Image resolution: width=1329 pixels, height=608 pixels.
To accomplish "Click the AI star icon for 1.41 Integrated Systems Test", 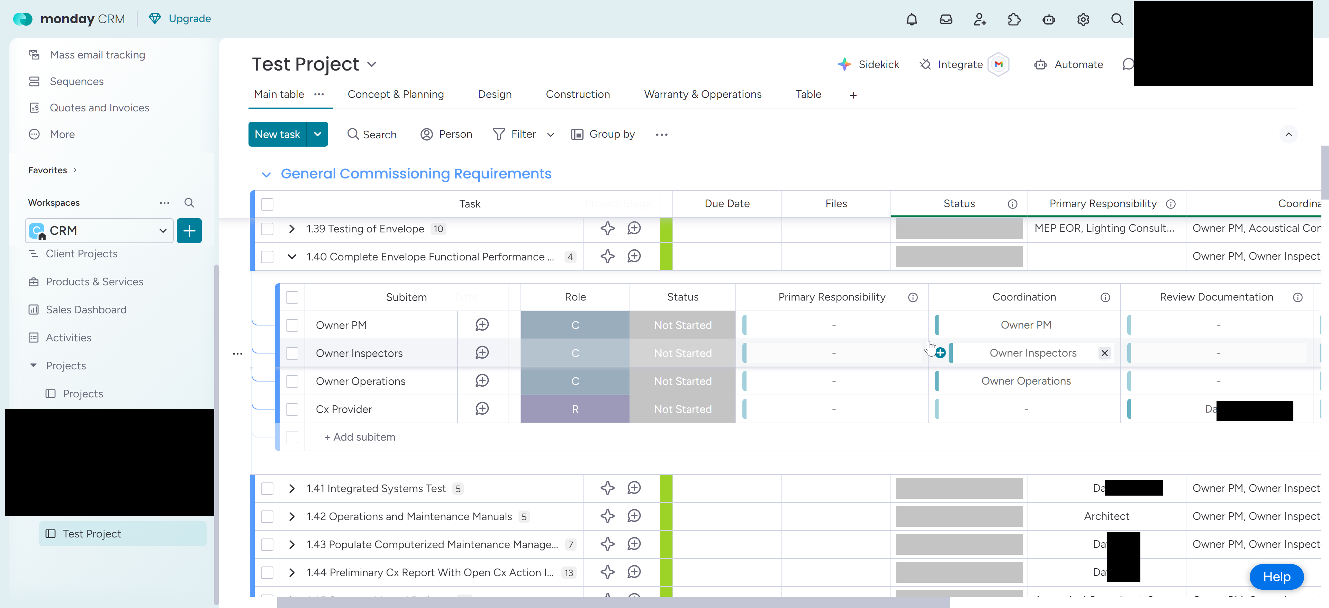I will tap(607, 488).
